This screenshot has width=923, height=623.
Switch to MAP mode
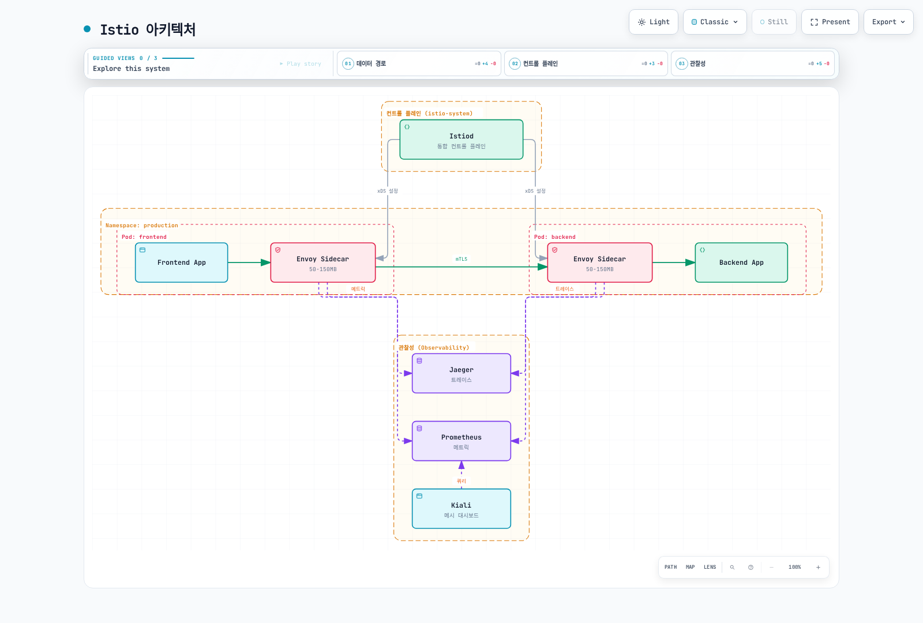tap(690, 567)
